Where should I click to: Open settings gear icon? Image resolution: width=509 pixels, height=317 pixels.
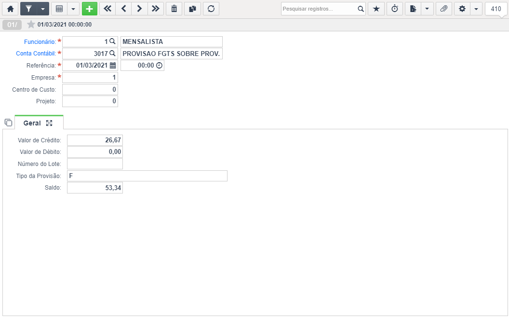pyautogui.click(x=462, y=9)
